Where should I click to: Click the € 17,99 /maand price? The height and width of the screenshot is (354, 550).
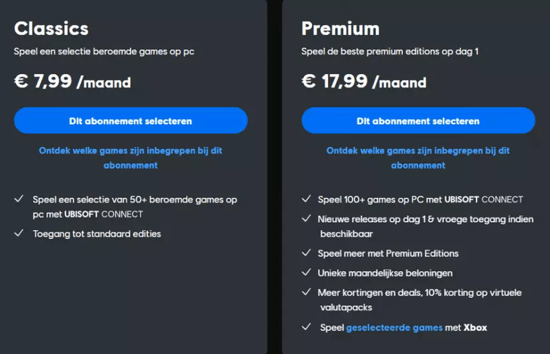point(364,82)
